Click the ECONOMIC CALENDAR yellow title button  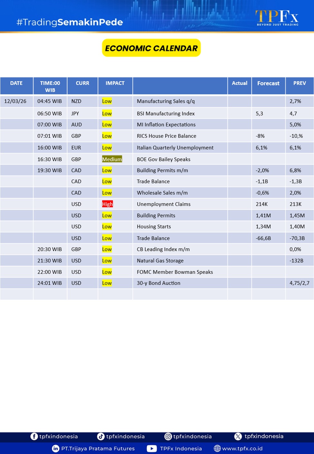[x=151, y=48]
